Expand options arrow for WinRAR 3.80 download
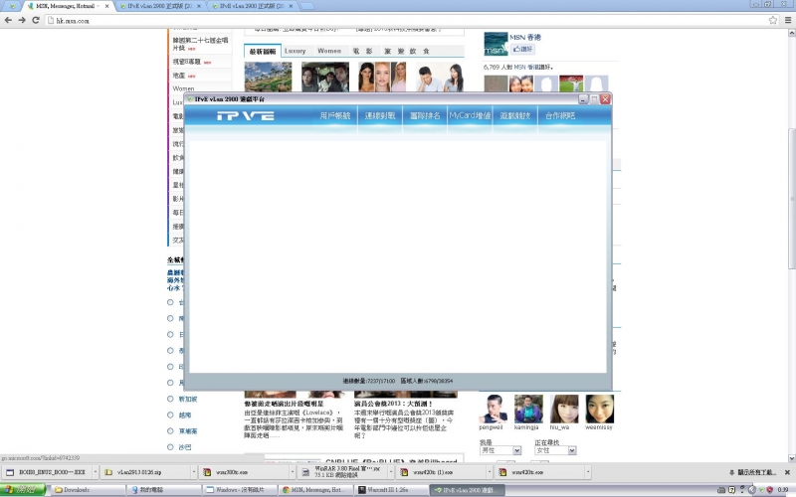Viewport: 796px width, 497px height. (391, 472)
